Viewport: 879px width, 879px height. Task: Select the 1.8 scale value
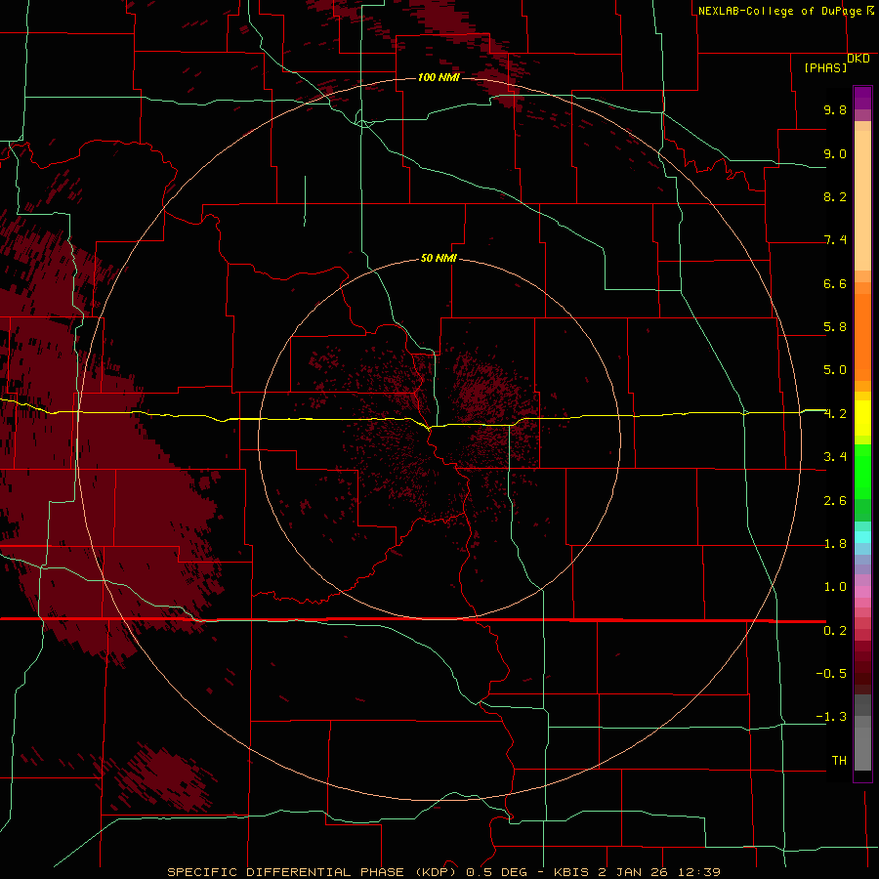835,544
